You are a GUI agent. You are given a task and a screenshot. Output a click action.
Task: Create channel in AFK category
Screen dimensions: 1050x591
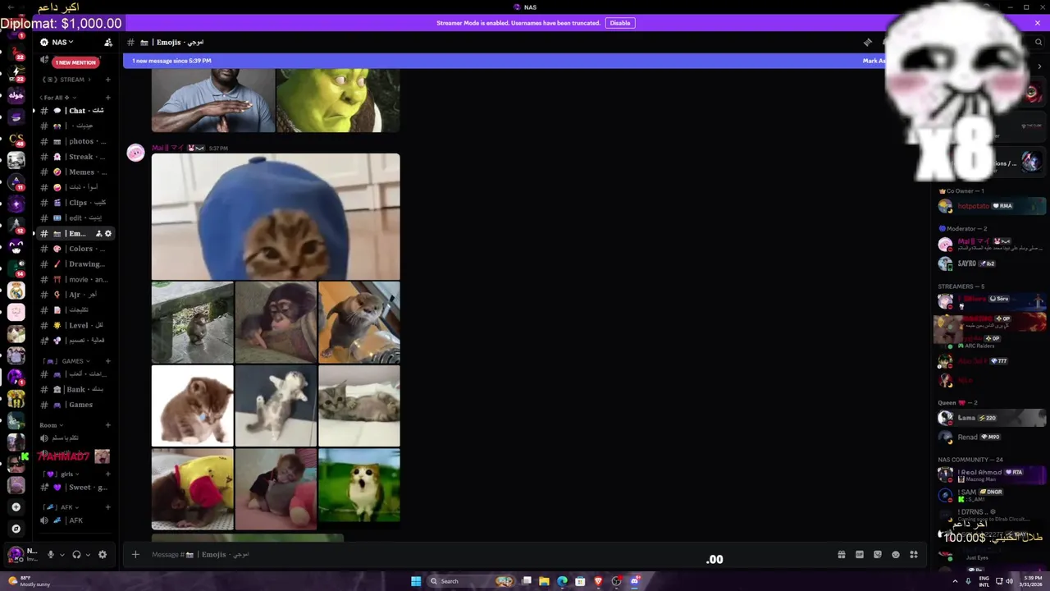pos(108,506)
